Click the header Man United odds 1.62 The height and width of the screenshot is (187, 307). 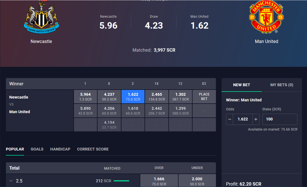coord(200,25)
